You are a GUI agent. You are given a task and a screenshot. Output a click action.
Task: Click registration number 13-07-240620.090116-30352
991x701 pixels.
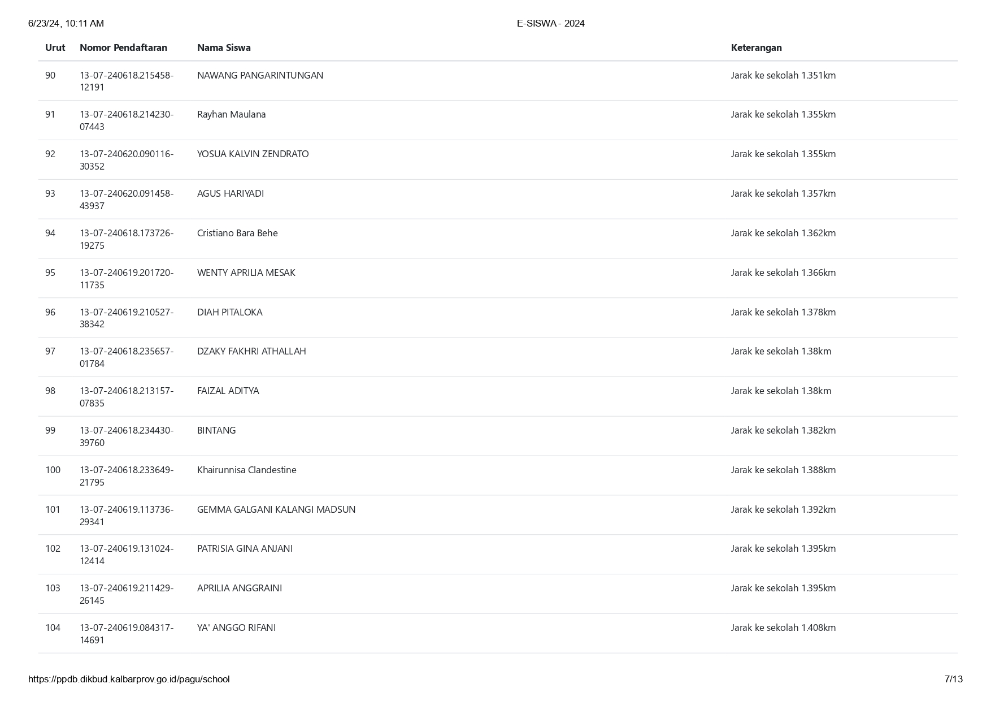[x=127, y=160]
